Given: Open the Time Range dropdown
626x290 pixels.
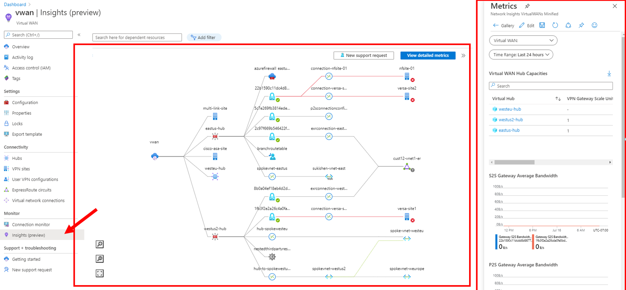Looking at the screenshot, I should tap(521, 55).
